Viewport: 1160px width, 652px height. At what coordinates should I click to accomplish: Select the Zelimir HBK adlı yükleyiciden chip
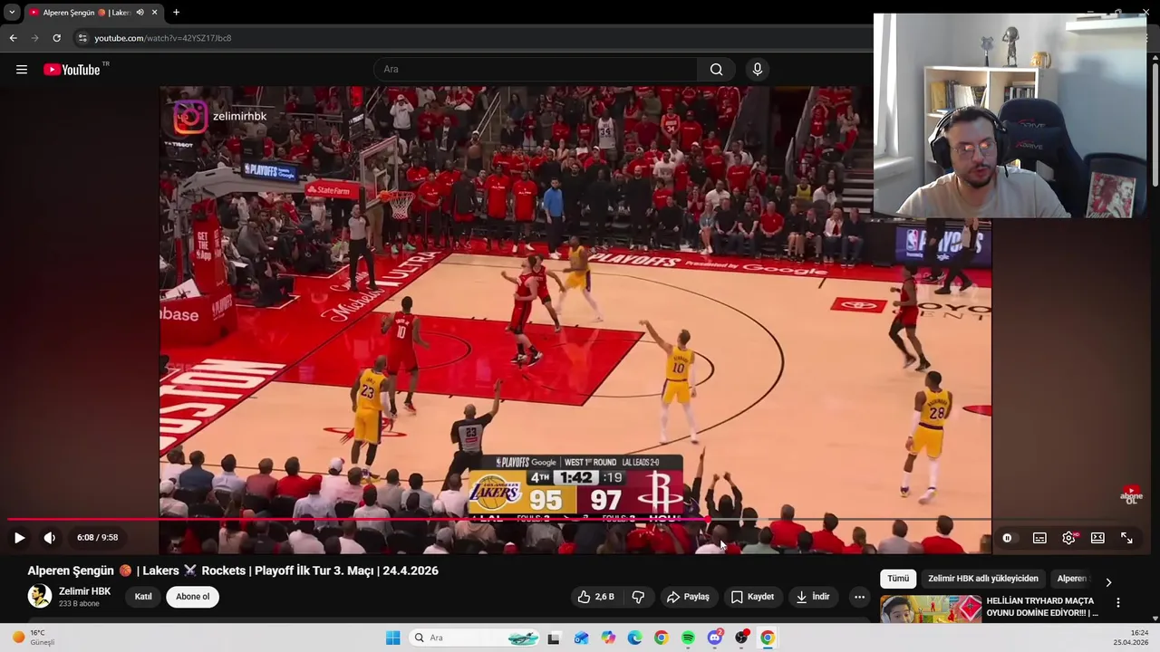(x=983, y=579)
